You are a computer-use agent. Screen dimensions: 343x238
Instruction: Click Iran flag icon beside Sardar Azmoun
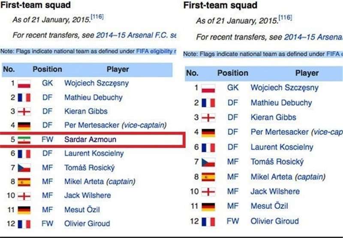24,140
